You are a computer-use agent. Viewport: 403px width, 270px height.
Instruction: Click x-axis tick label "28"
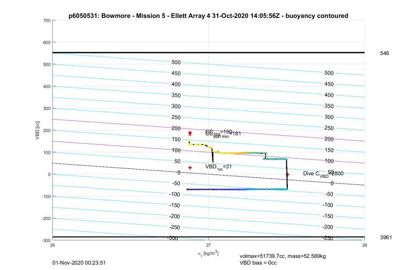point(365,245)
